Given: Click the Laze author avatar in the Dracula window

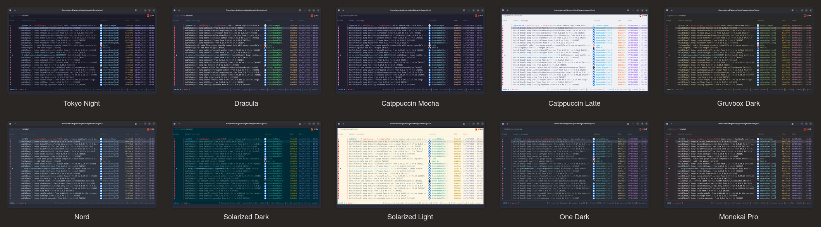Looking at the screenshot, I should (266, 45).
